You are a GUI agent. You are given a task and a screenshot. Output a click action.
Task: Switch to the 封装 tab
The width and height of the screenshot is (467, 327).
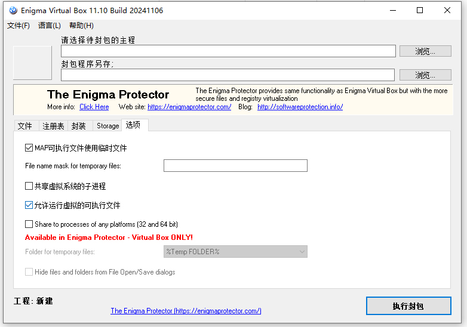click(x=79, y=126)
